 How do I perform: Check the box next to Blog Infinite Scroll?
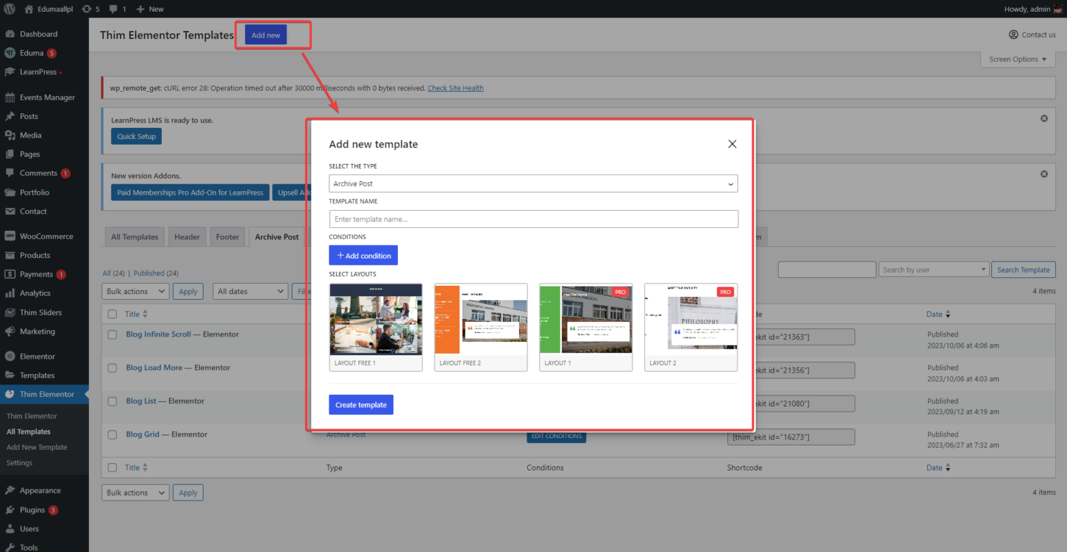[112, 334]
